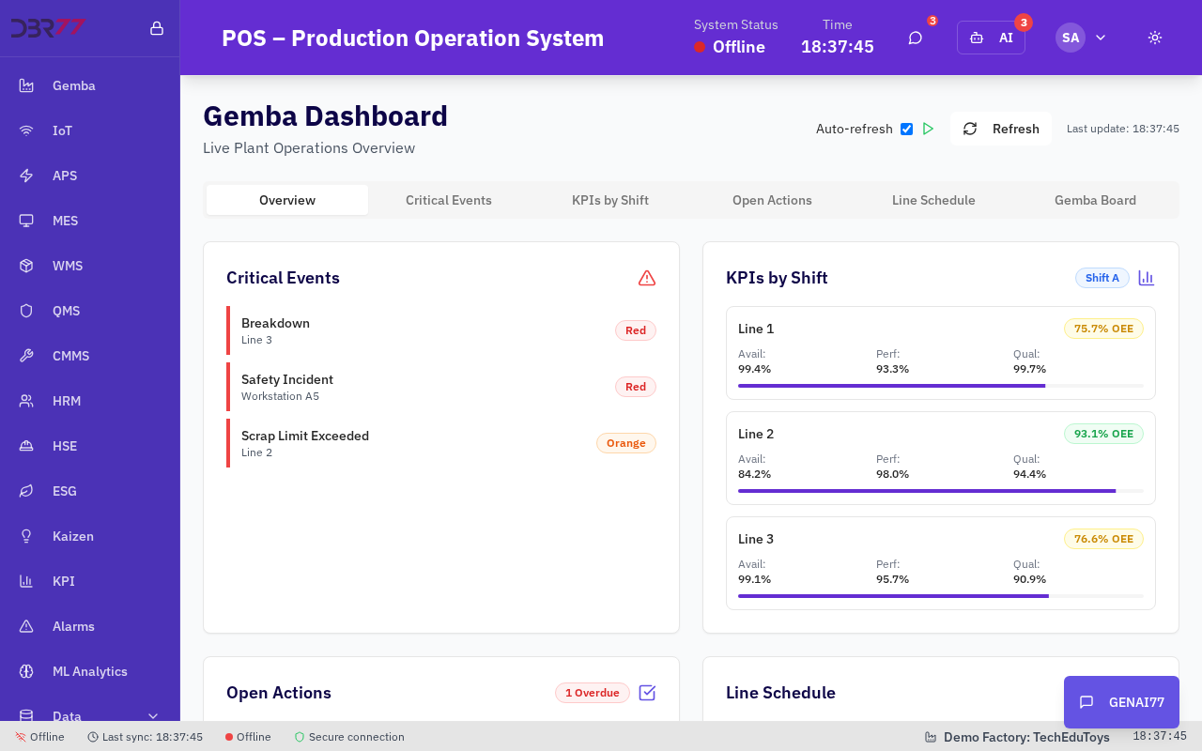Open IoT module in sidebar
Viewport: 1202px width, 751px height.
tap(62, 130)
